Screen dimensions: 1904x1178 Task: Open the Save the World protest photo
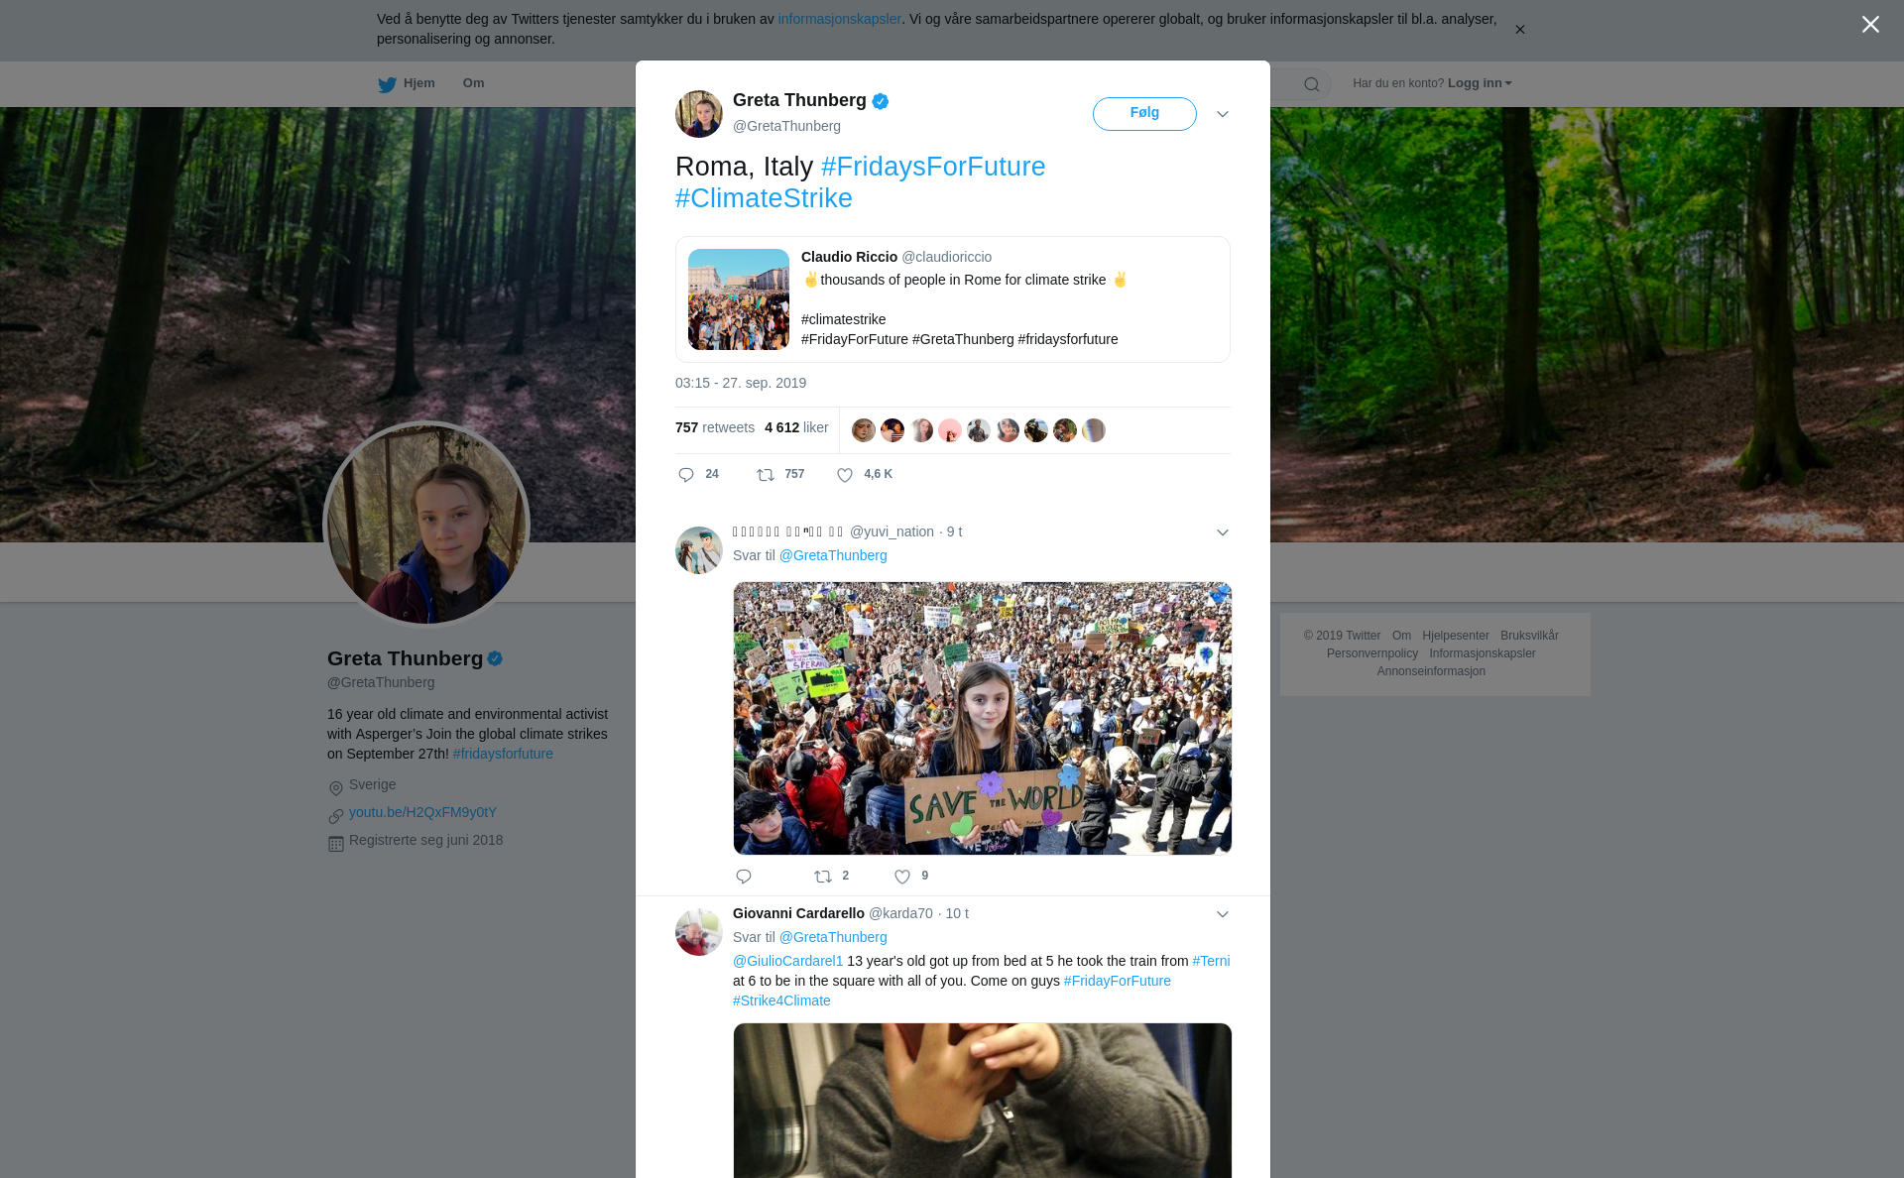(982, 718)
